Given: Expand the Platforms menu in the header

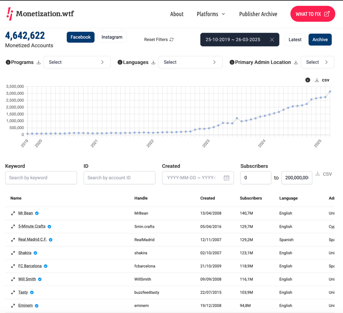Looking at the screenshot, I should pos(211,14).
